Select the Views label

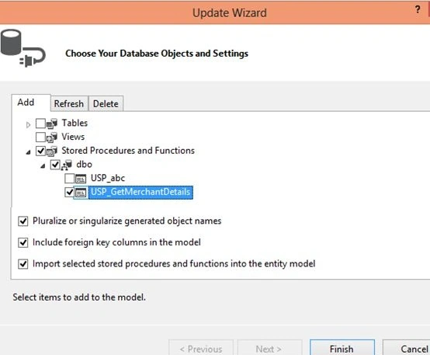pyautogui.click(x=73, y=137)
